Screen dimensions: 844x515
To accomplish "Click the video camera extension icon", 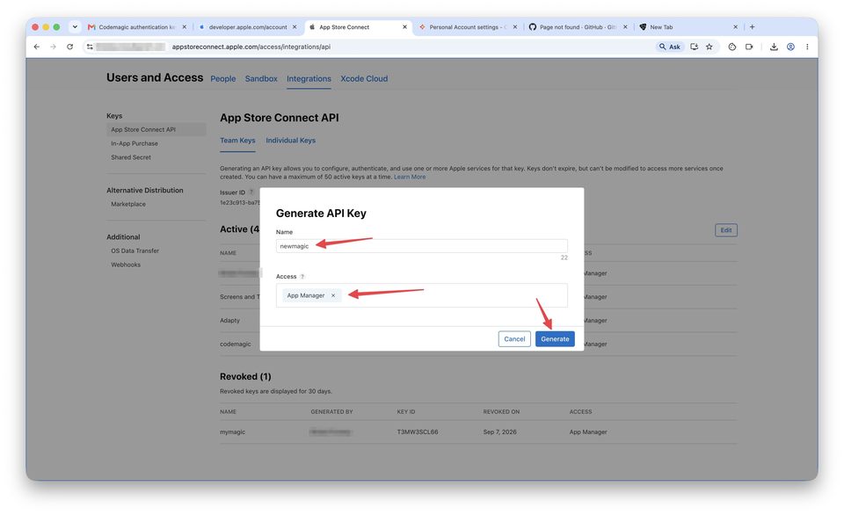I will (749, 47).
